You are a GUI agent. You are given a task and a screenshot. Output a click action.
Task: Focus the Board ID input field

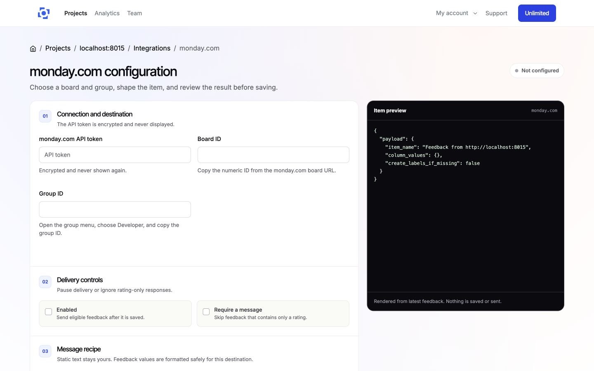(x=273, y=155)
